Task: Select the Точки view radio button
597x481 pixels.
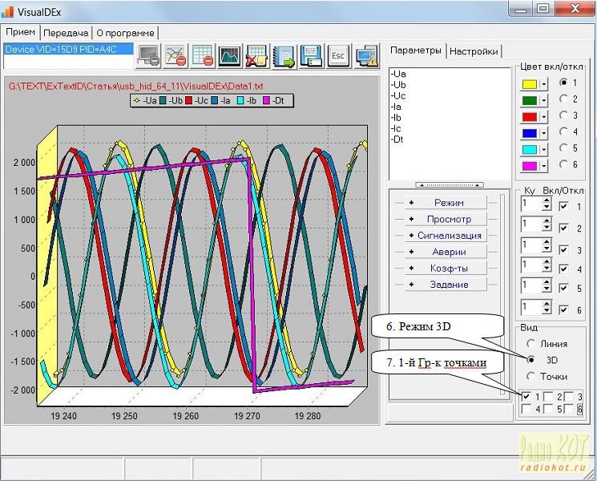Action: click(530, 376)
